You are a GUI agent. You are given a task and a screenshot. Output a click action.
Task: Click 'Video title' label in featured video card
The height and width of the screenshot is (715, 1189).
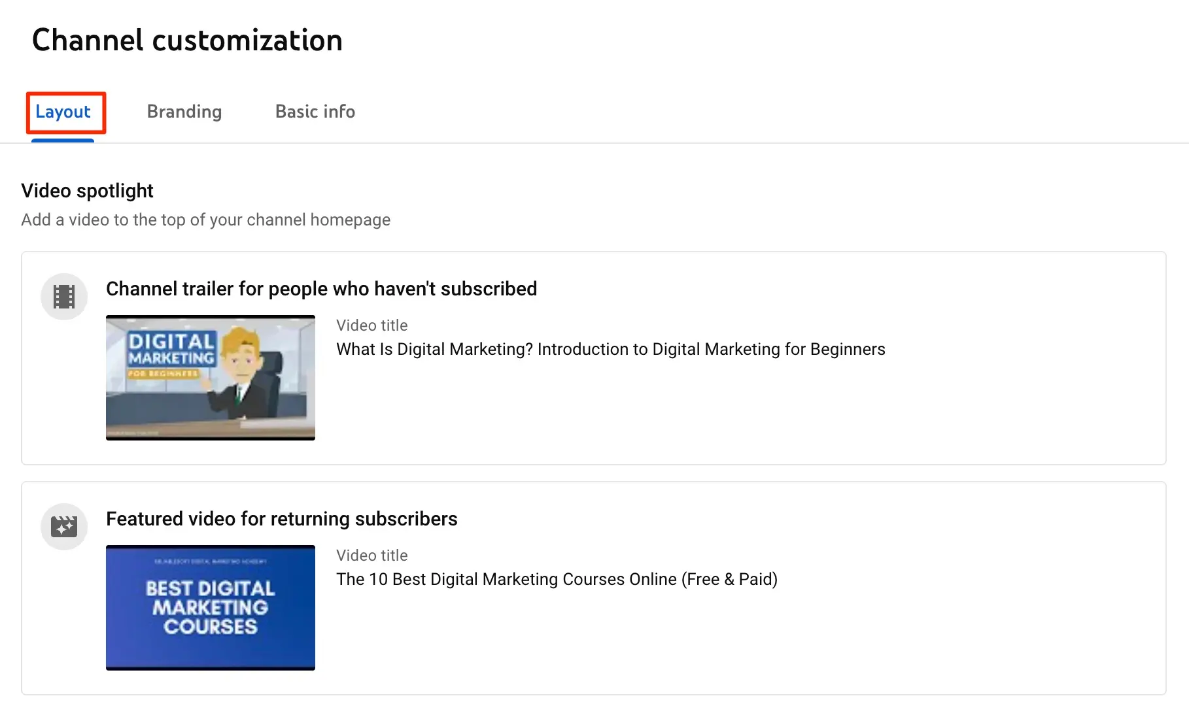coord(371,556)
